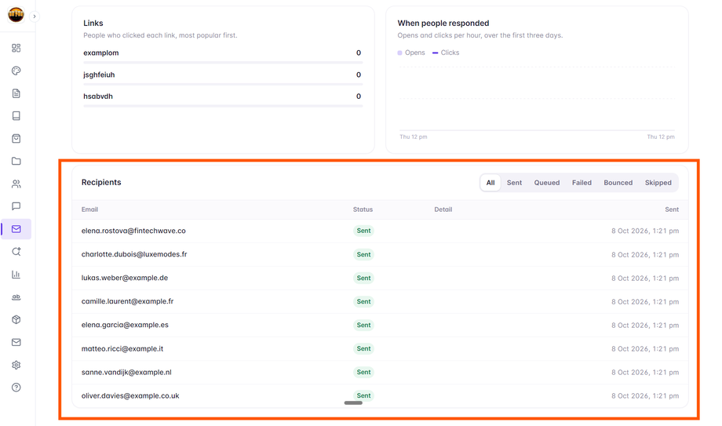Switch to the Failed filter tab
722x426 pixels.
point(582,182)
